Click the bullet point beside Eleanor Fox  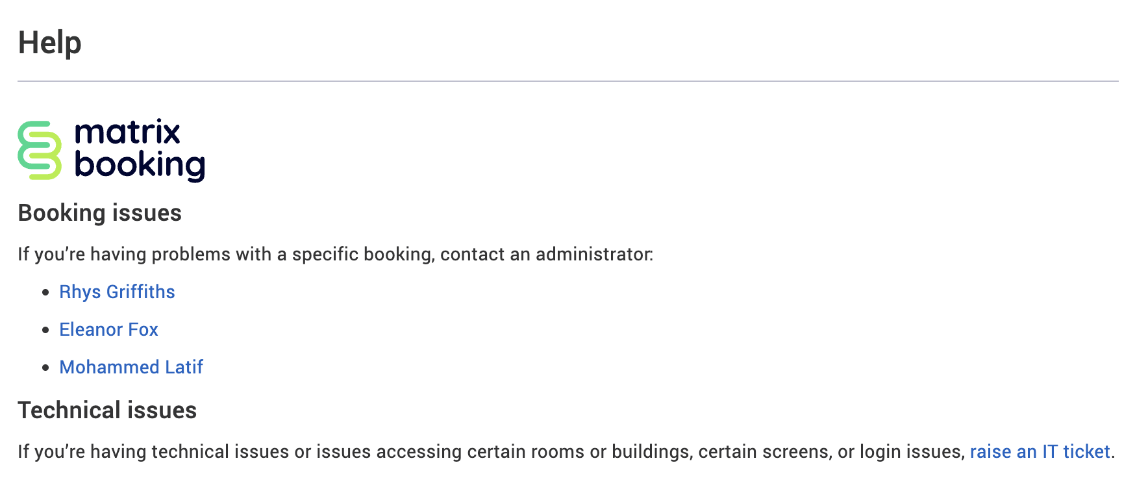[45, 331]
